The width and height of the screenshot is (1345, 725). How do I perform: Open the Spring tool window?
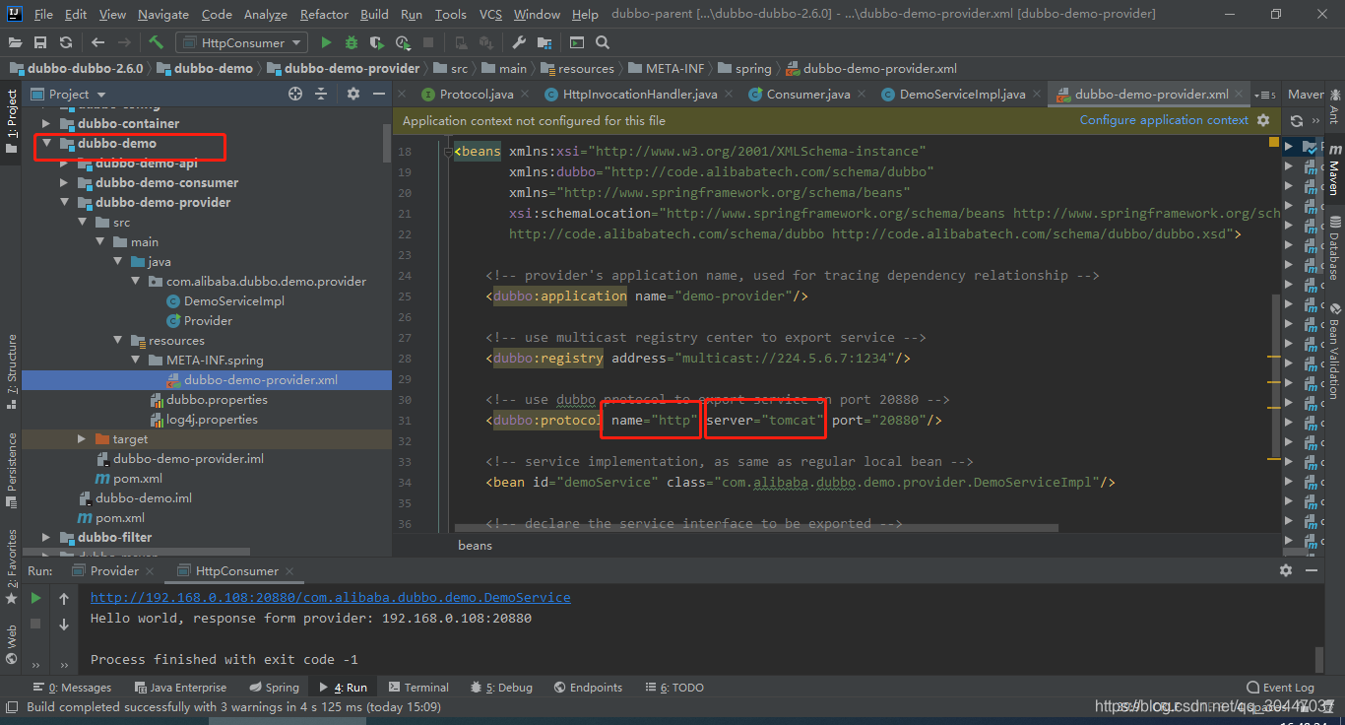click(x=274, y=688)
